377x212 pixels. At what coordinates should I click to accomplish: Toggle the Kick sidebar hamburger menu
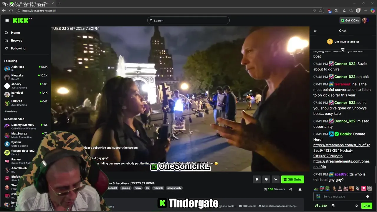[x=7, y=20]
